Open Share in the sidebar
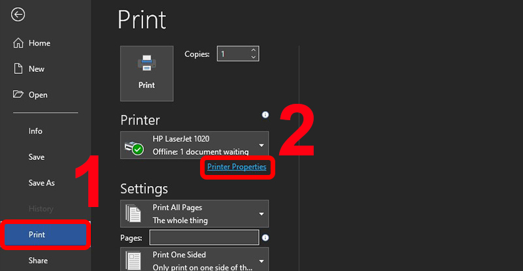Viewport: 523px width, 271px height. coord(38,261)
